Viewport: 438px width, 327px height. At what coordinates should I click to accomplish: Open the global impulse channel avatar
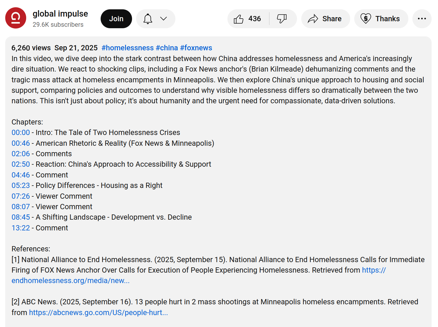(16, 18)
